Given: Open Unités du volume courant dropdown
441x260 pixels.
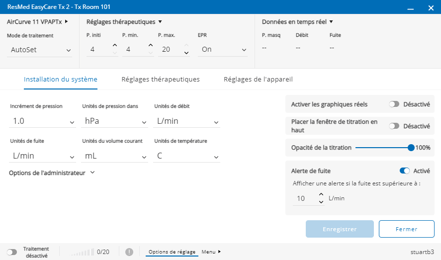Looking at the screenshot, I should [114, 156].
